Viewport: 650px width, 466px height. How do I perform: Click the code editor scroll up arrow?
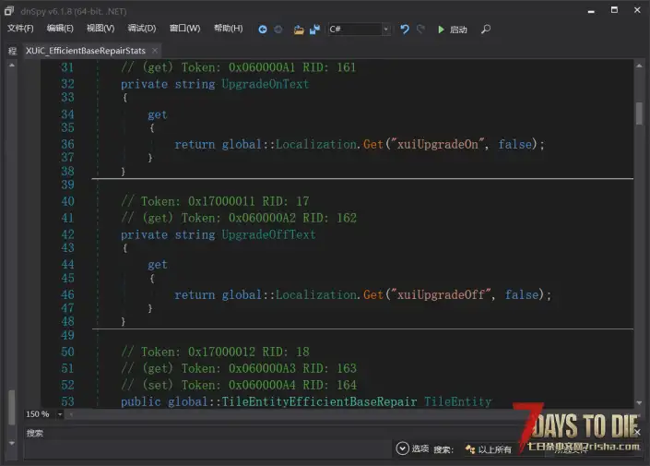(639, 66)
